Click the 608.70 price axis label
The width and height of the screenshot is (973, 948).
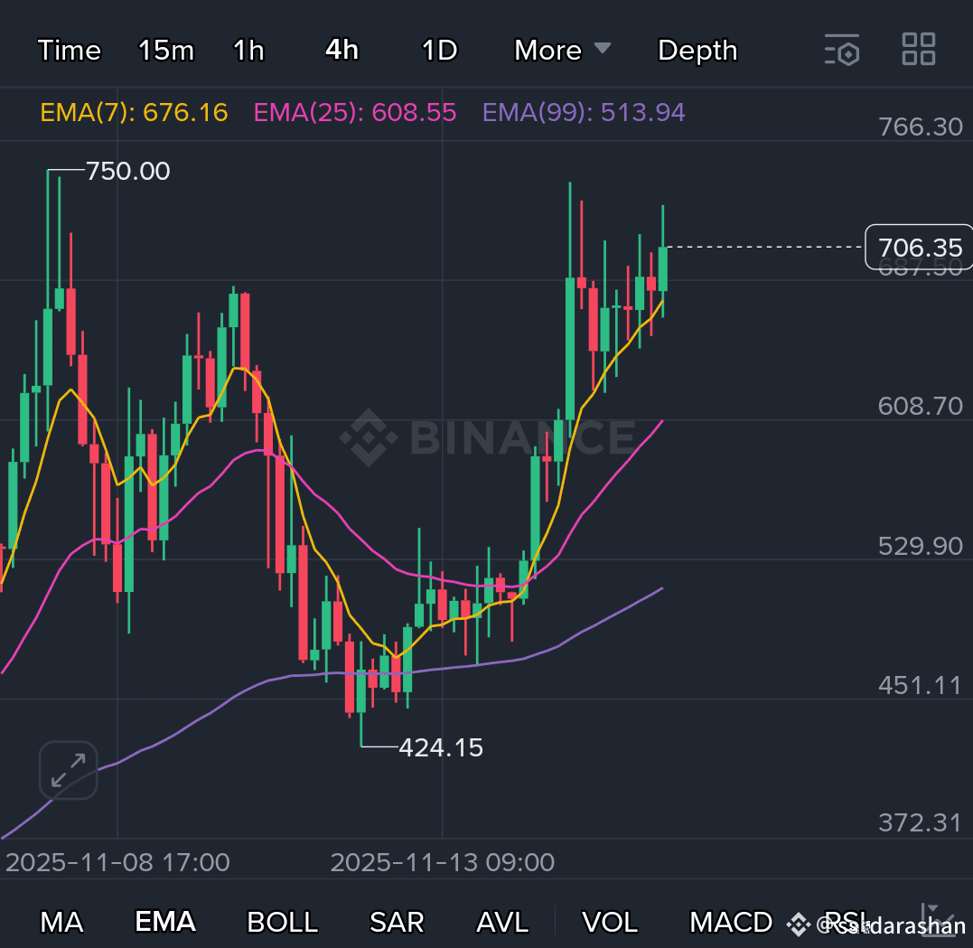[921, 406]
